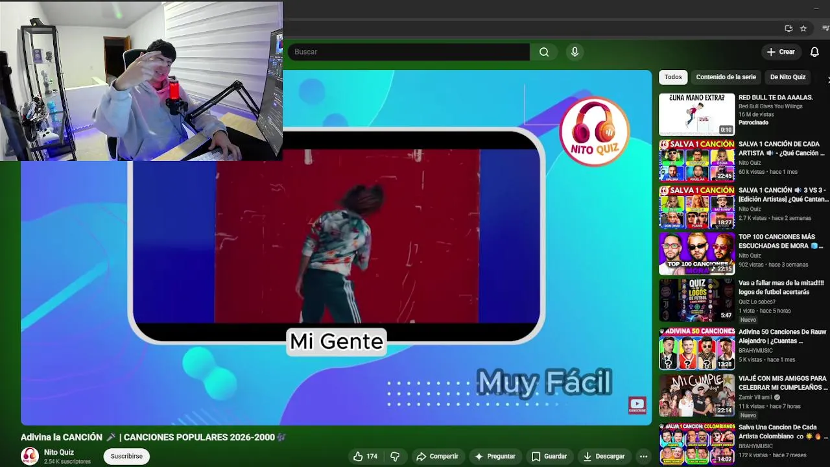Open Red Bull sponsored video thumbnail

point(697,114)
